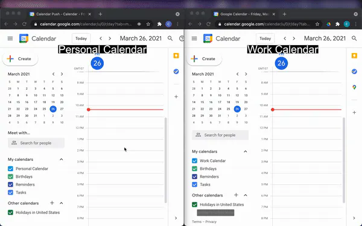Open search in Work Calendar window

click(354, 39)
